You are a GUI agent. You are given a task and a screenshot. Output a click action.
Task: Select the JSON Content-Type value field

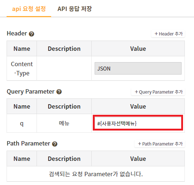(138, 68)
